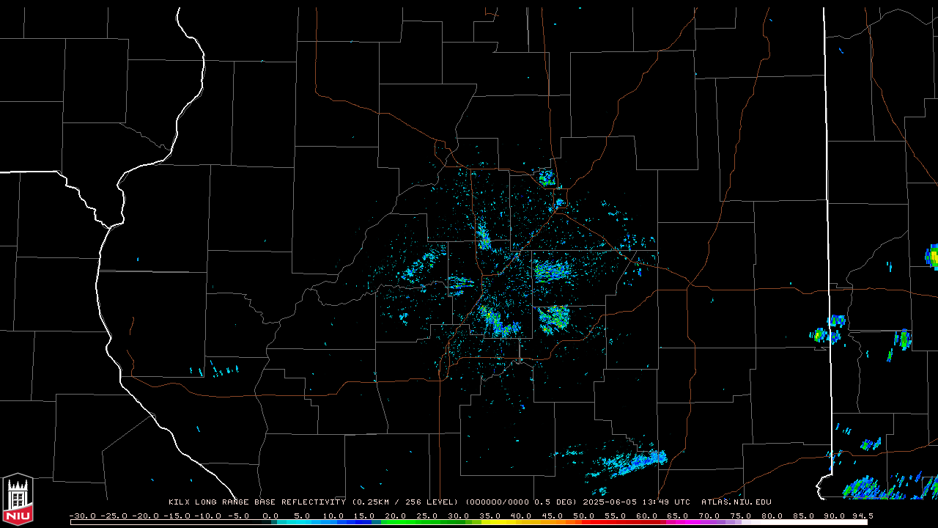Image resolution: width=938 pixels, height=528 pixels.
Task: Click the 2025-06-05 13:49 UTC timestamp
Action: click(x=636, y=502)
